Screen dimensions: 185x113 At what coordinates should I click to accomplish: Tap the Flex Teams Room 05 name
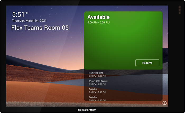(x=40, y=28)
